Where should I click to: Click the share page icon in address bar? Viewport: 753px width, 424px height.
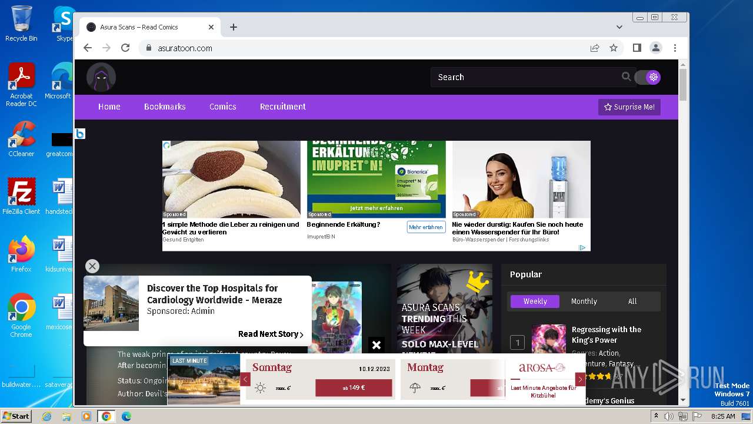coord(595,48)
